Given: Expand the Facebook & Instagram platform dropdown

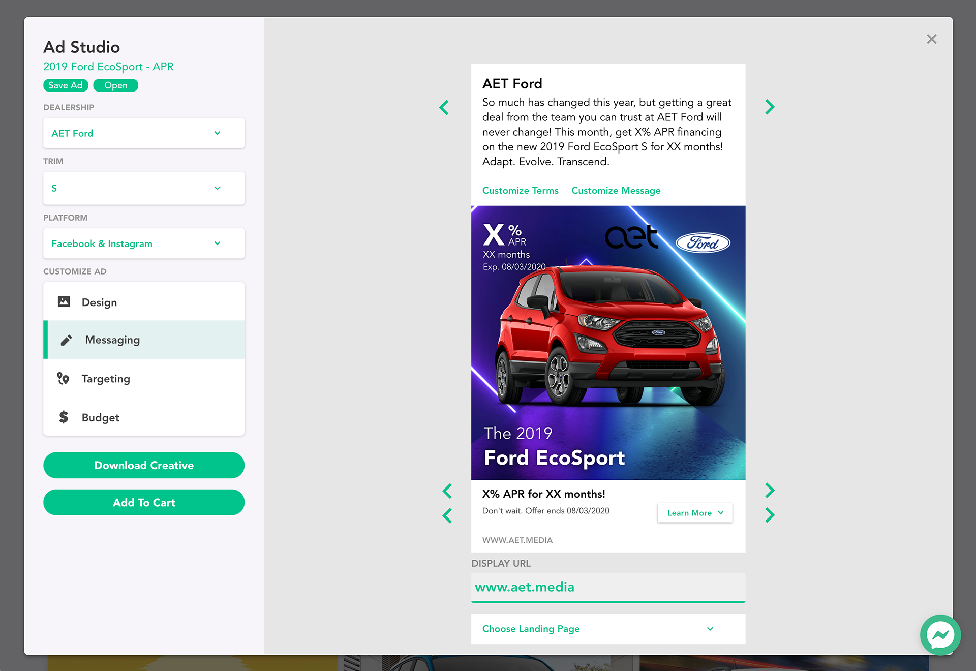Looking at the screenshot, I should click(144, 243).
